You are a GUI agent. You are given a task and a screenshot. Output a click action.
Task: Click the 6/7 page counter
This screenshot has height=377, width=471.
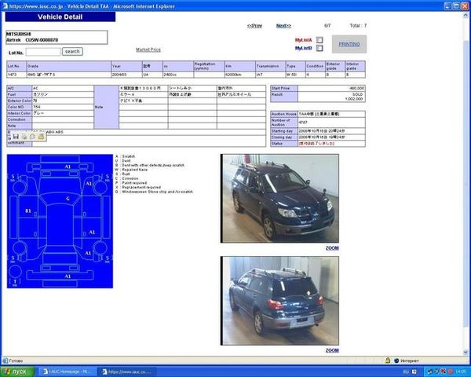pos(327,26)
